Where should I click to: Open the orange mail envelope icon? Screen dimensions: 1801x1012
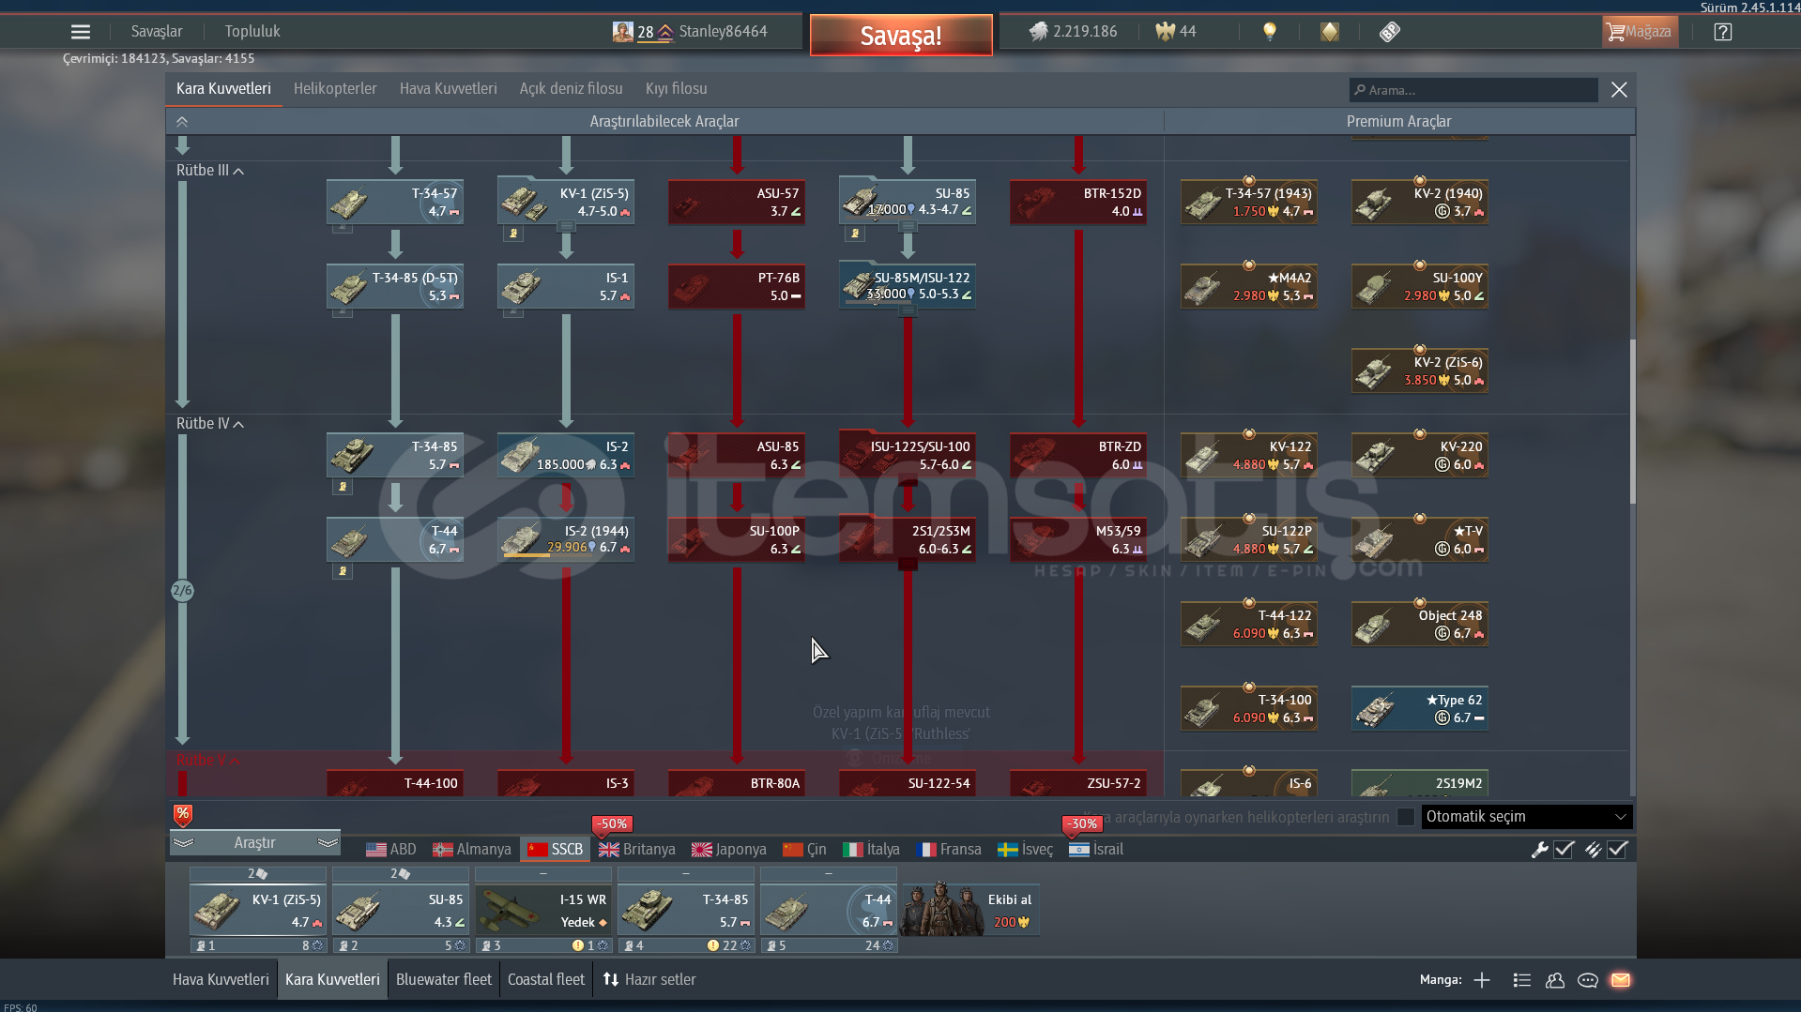1621,980
